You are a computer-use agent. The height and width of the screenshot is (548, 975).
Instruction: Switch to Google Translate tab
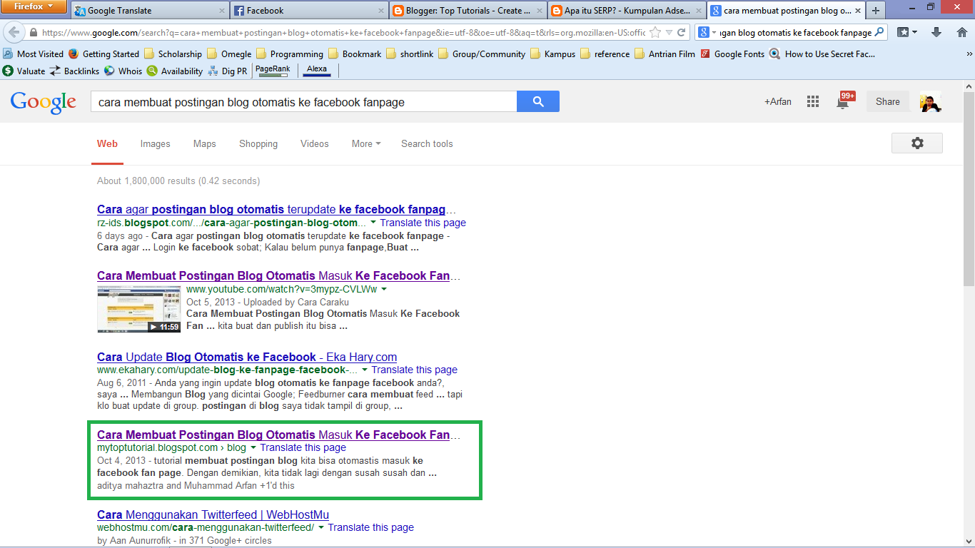[x=150, y=11]
